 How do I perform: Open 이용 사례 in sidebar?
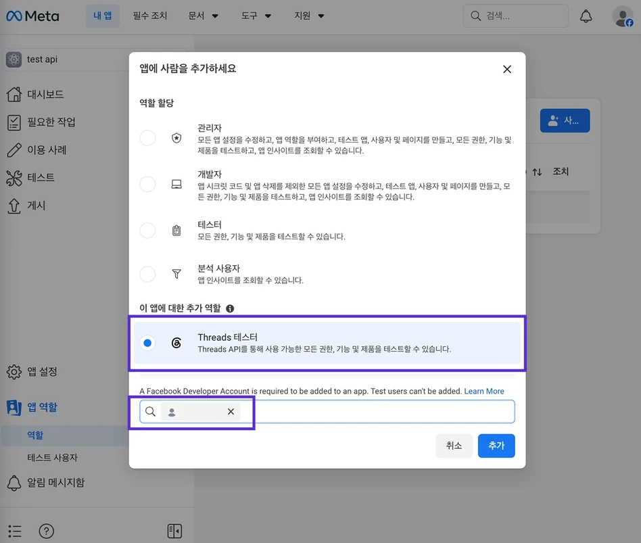(x=47, y=150)
